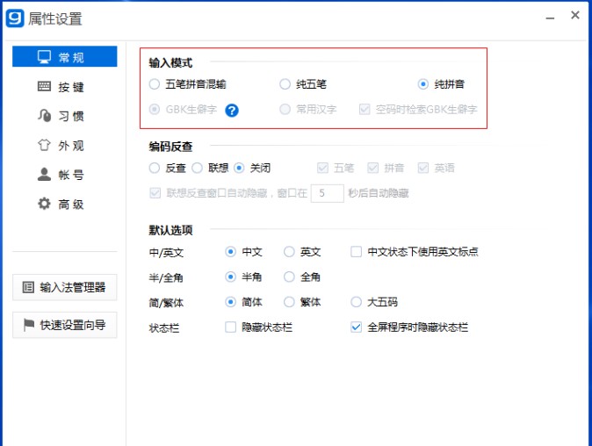Click the blue help question mark icon
Screen dimensions: 592x446
click(x=232, y=111)
